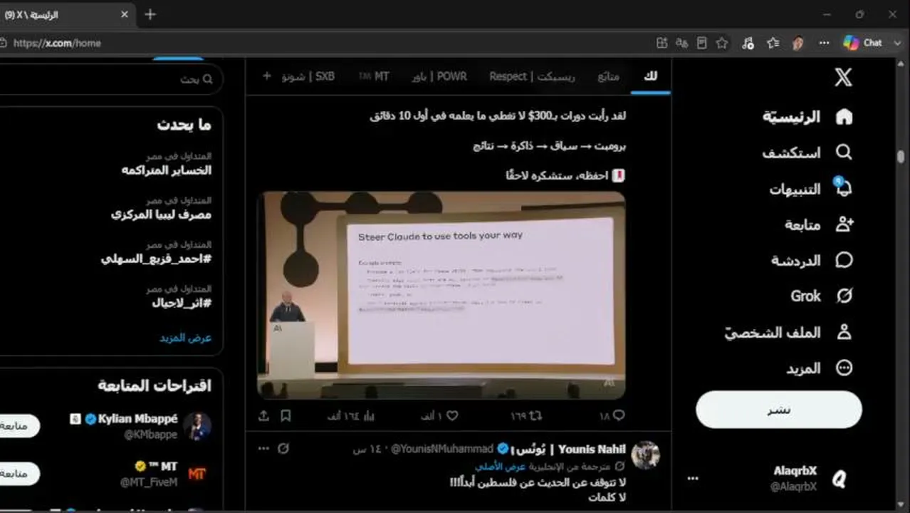Viewport: 910px width, 513px height.
Task: Click the نشر (Post) button
Action: click(779, 410)
